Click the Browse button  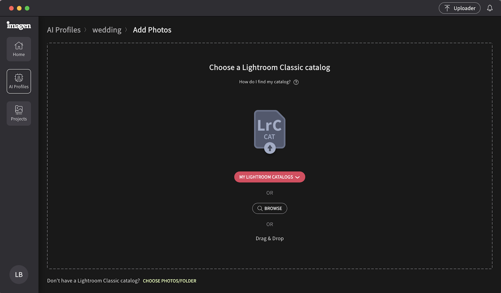pyautogui.click(x=270, y=208)
